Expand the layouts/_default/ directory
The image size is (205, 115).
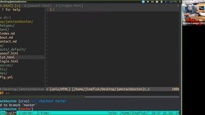[13, 50]
